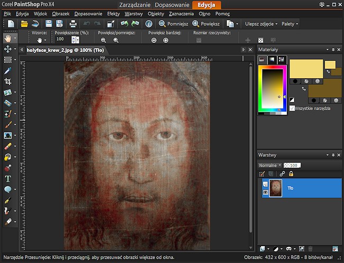
Task: Switch to the Frame color picker tab
Action: point(262,59)
